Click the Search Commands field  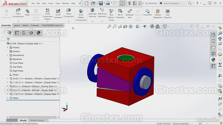pos(175,3)
